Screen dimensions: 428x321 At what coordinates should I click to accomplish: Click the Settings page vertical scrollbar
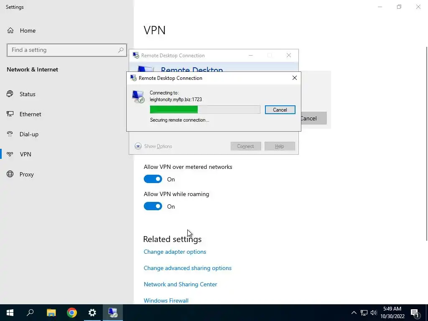tap(427, 144)
